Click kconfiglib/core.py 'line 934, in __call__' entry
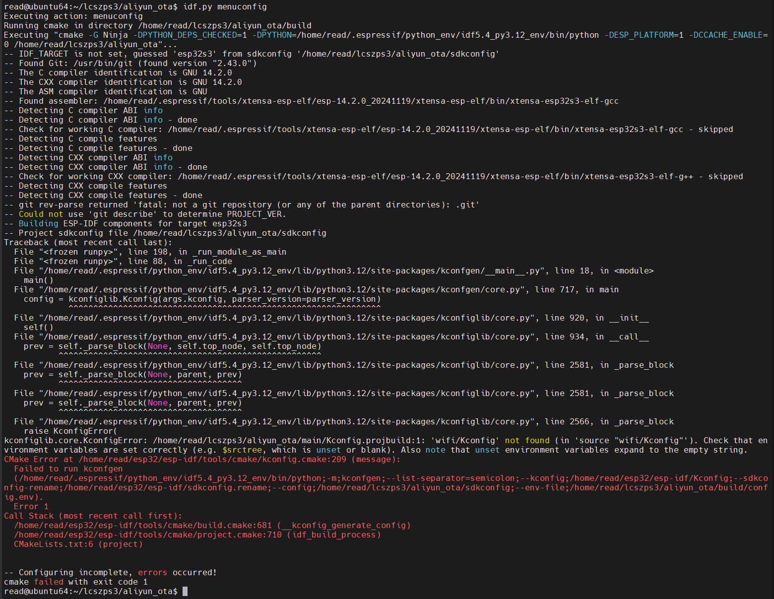This screenshot has height=599, width=774. pos(331,337)
